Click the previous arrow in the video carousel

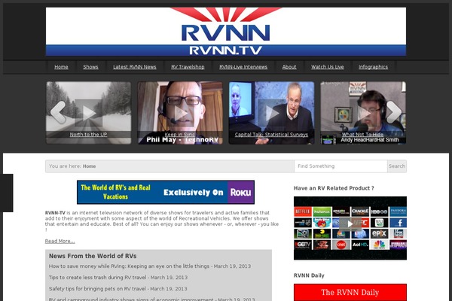tap(58, 113)
